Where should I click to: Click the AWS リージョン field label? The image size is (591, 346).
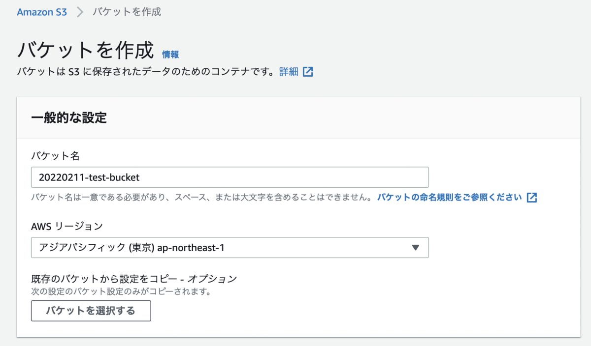tap(67, 227)
